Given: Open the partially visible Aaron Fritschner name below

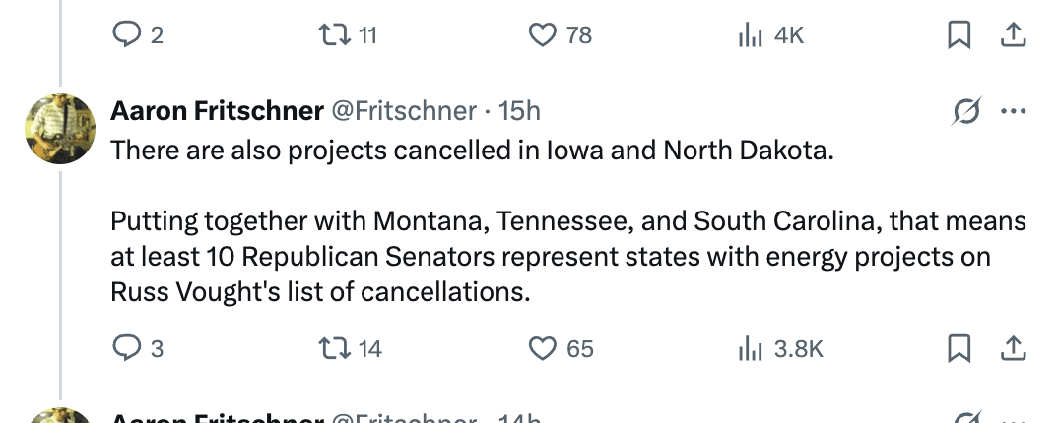Looking at the screenshot, I should (x=217, y=418).
